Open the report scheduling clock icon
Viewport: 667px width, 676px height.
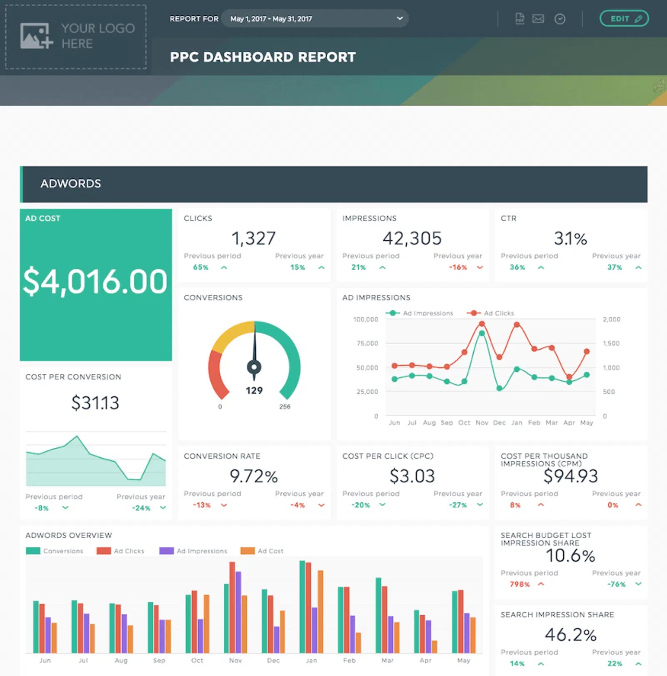(x=560, y=18)
